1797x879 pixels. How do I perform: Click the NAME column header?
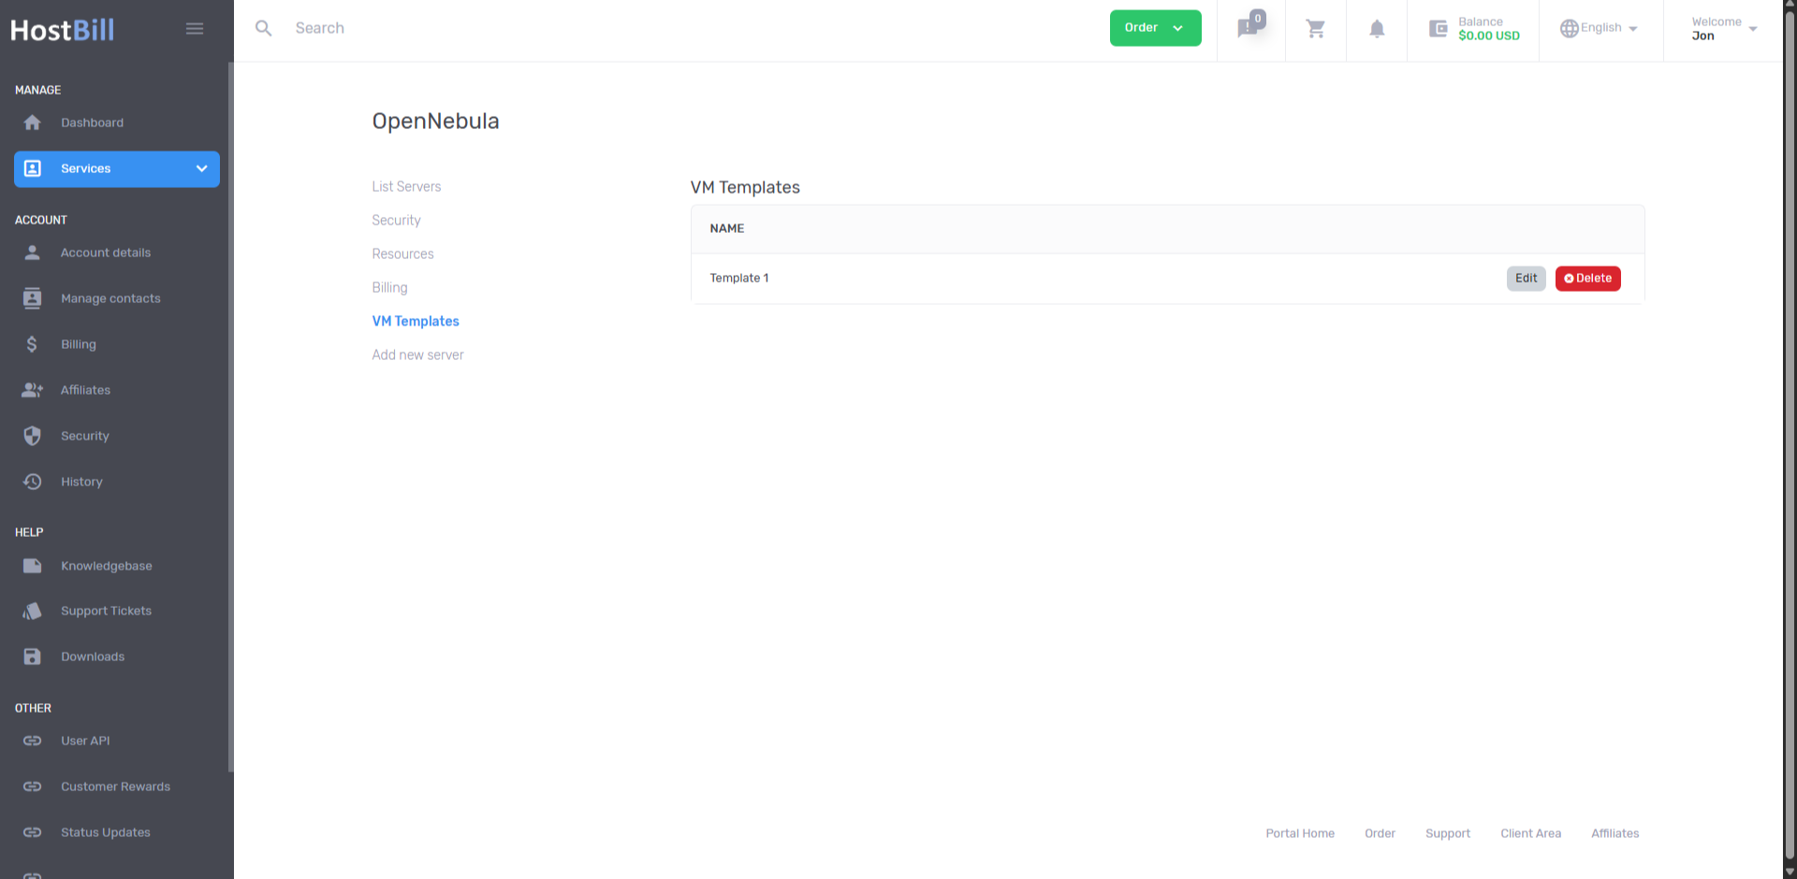[x=727, y=229]
